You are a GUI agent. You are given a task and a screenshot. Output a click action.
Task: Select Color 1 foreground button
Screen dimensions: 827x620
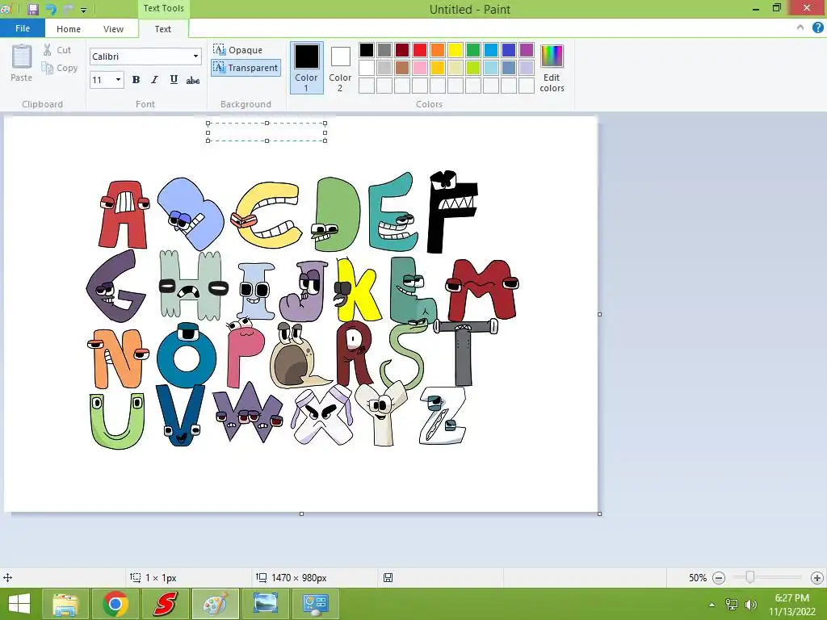point(306,68)
